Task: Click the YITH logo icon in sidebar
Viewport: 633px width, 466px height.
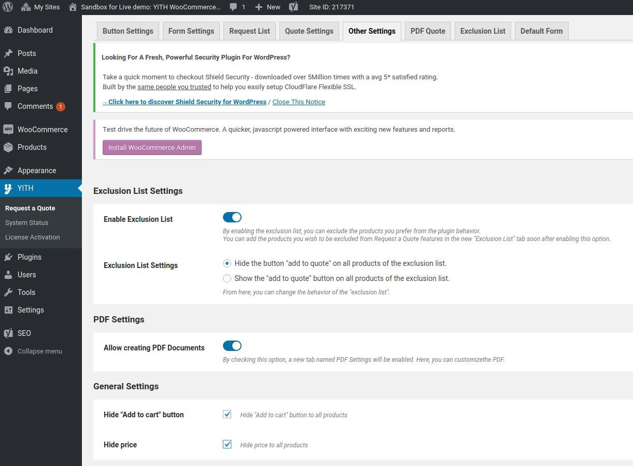Action: click(8, 188)
